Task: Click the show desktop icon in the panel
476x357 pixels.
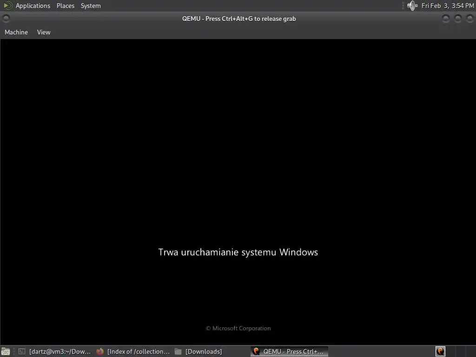Action: coord(6,351)
